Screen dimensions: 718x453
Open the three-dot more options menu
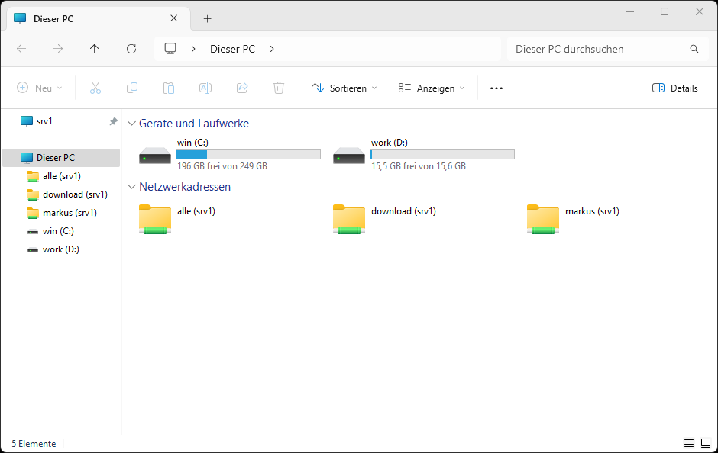tap(496, 88)
